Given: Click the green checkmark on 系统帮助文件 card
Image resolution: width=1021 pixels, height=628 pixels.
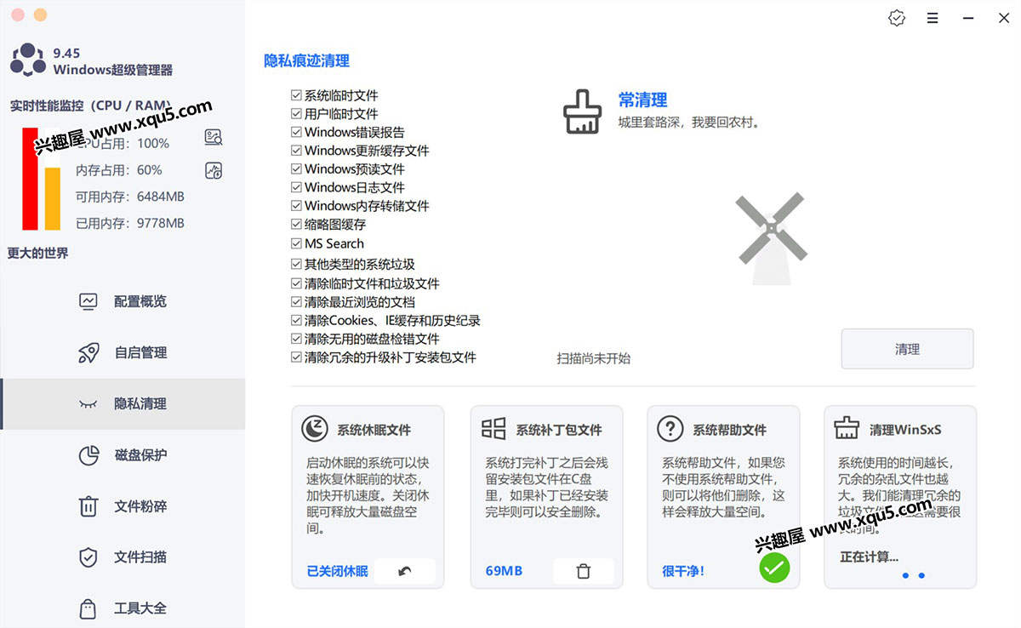Looking at the screenshot, I should [x=774, y=568].
